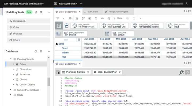Click the auto-recalculate toolbar icon
The height and width of the screenshot is (106, 192).
coord(109,18)
